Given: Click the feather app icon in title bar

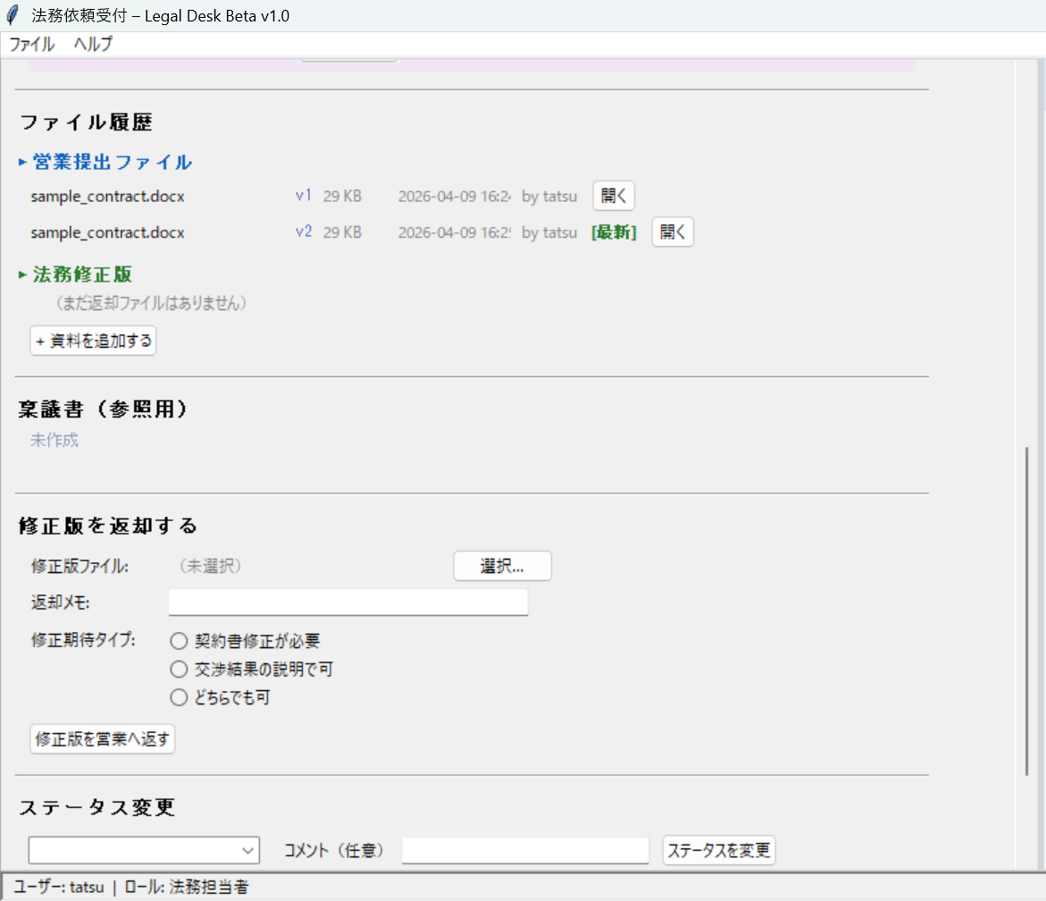Looking at the screenshot, I should [x=13, y=16].
